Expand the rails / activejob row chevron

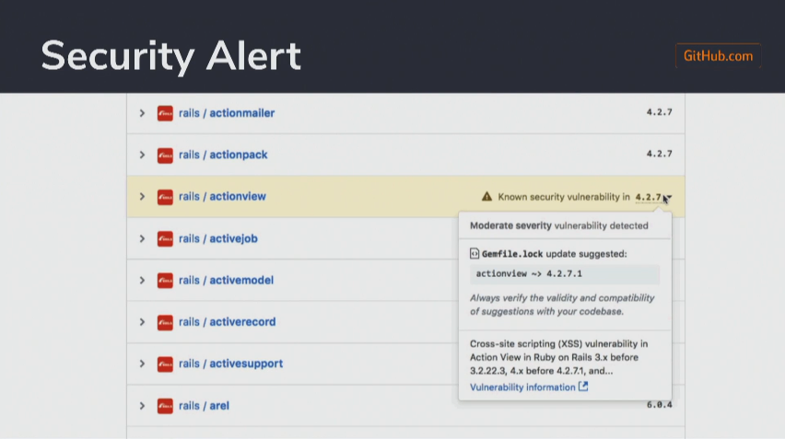click(x=142, y=238)
